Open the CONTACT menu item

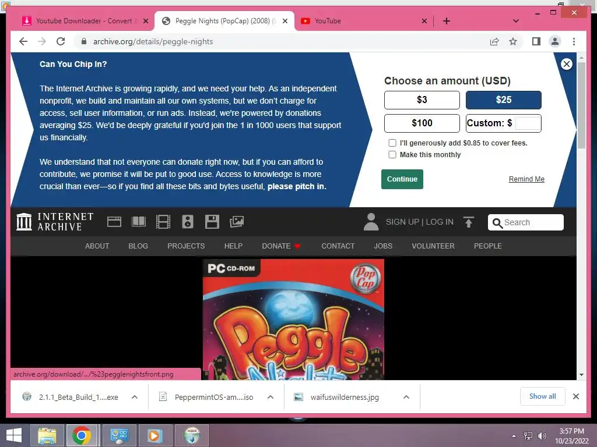pyautogui.click(x=338, y=246)
